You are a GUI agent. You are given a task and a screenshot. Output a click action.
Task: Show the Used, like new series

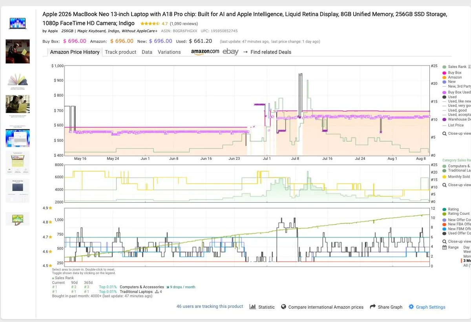(456, 101)
